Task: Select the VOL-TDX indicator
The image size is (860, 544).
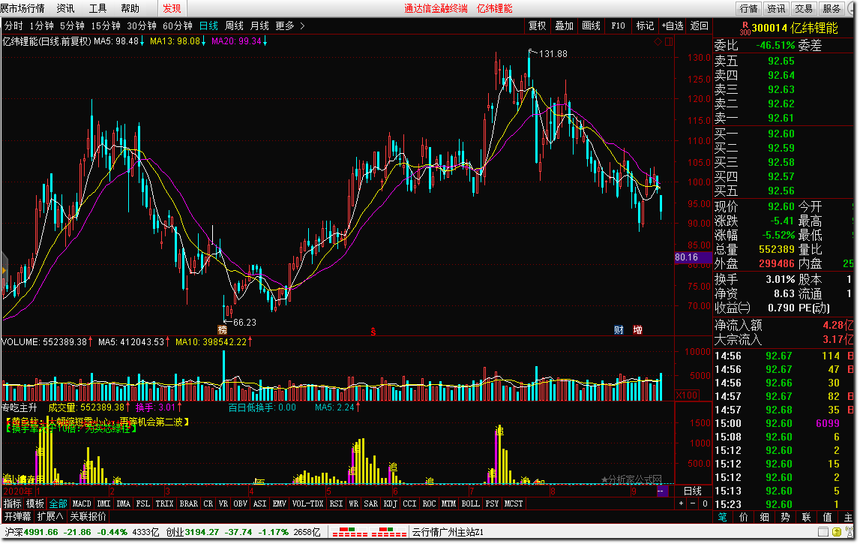Action: [x=307, y=503]
